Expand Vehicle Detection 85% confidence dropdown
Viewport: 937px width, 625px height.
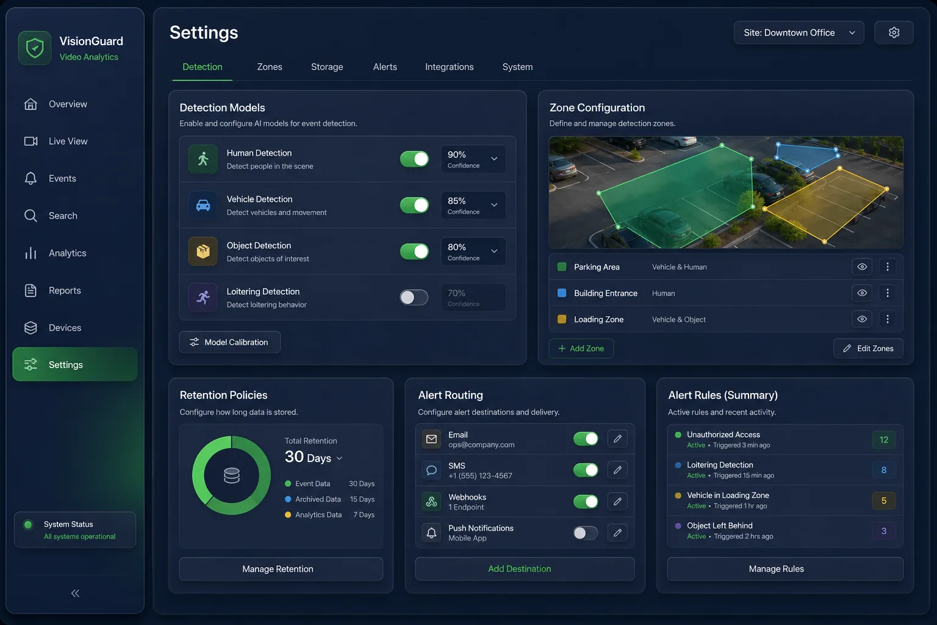point(473,205)
